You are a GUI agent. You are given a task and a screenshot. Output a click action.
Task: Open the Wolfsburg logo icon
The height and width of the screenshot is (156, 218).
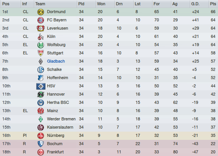[41, 45]
